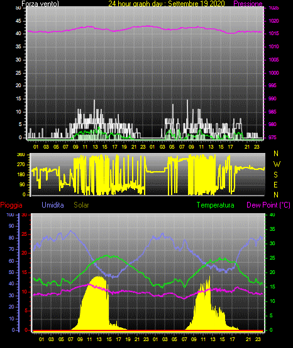Click the red 'Pioggia' legend label

[11, 205]
